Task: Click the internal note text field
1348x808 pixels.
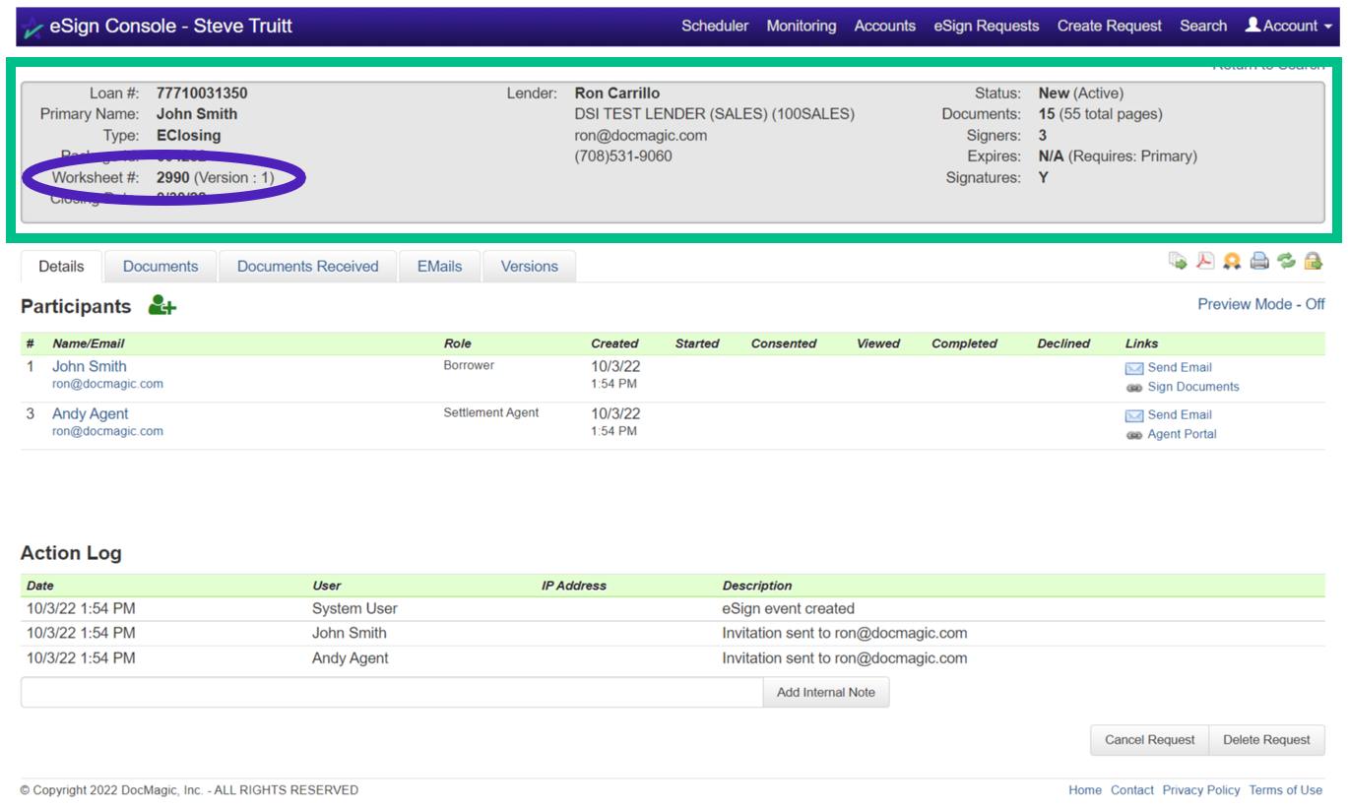Action: [392, 692]
